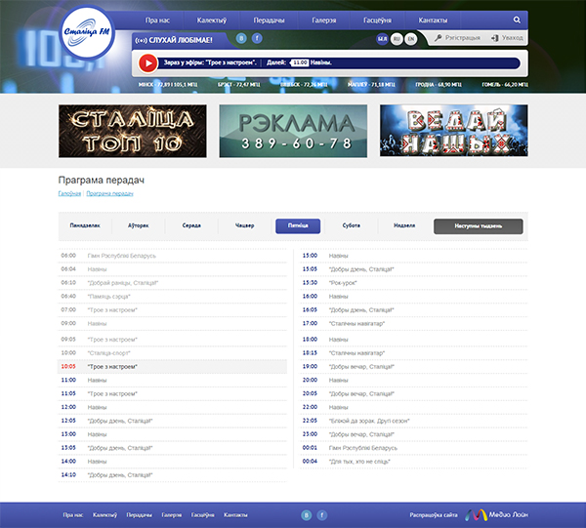Click the 11:00 Навіны entry

172,380
